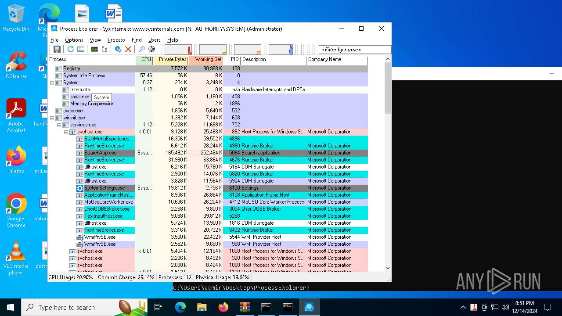The height and width of the screenshot is (316, 562).
Task: Select the ApplicationFrameHost process row
Action: (x=208, y=195)
